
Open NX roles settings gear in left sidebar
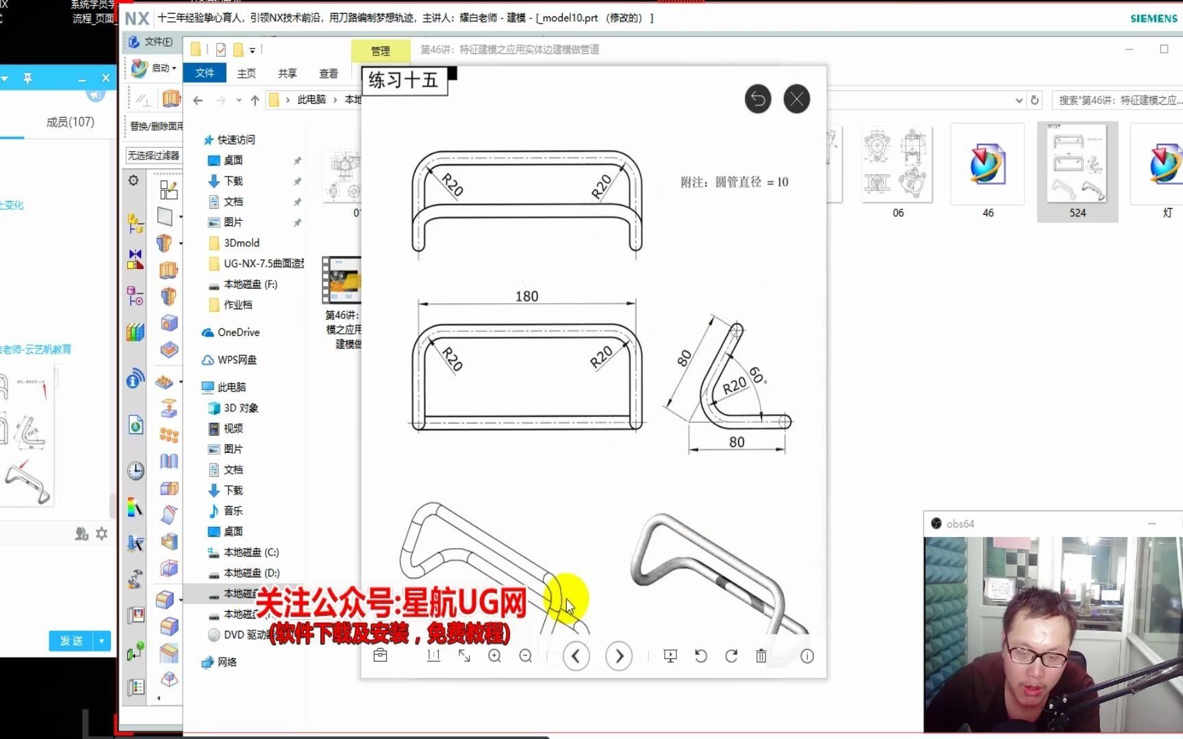coord(134,180)
